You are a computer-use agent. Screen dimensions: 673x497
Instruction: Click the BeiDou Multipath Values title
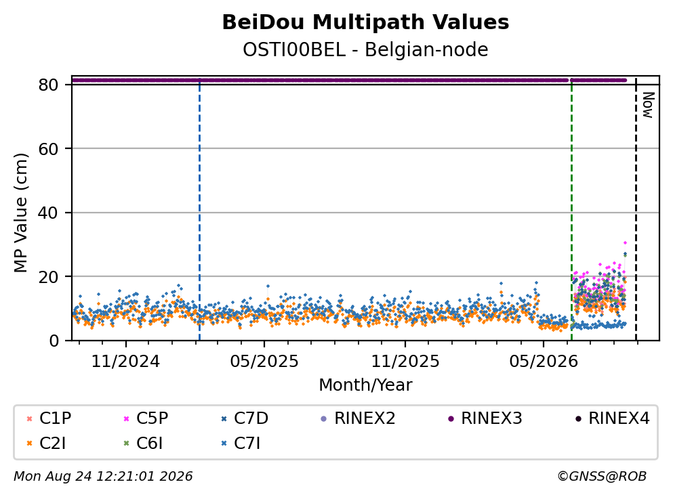[x=366, y=22]
